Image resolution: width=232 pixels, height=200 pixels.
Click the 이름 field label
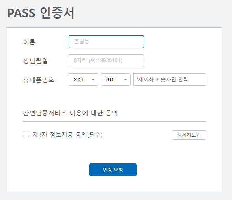click(29, 42)
